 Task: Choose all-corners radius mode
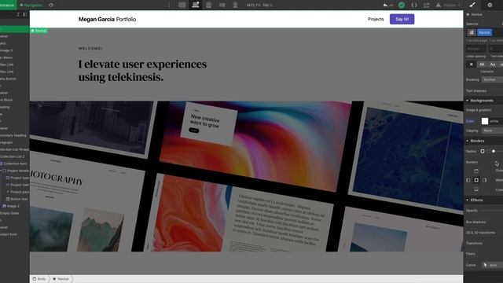[482, 151]
